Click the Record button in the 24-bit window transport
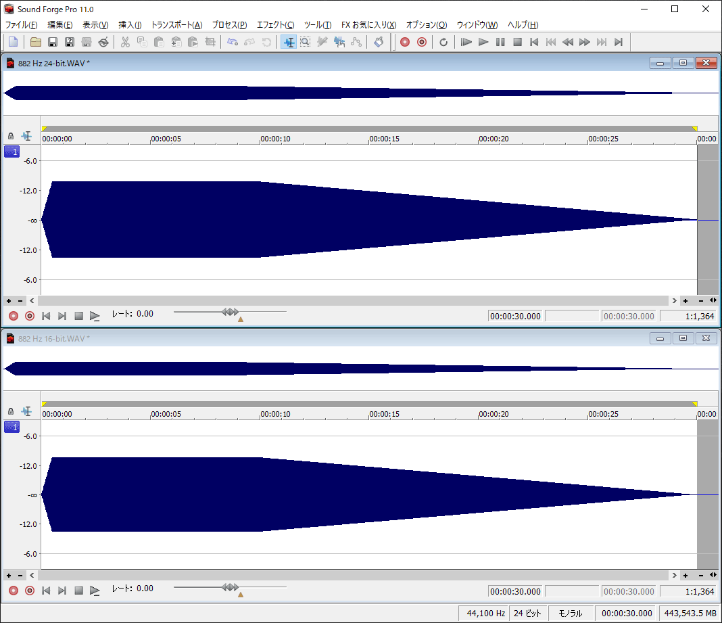The height and width of the screenshot is (623, 722). pyautogui.click(x=14, y=316)
